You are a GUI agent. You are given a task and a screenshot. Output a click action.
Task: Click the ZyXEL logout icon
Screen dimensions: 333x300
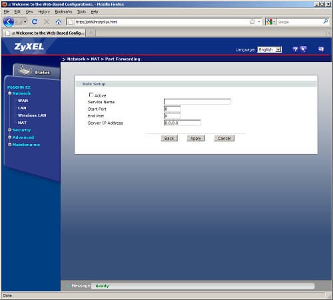321,49
